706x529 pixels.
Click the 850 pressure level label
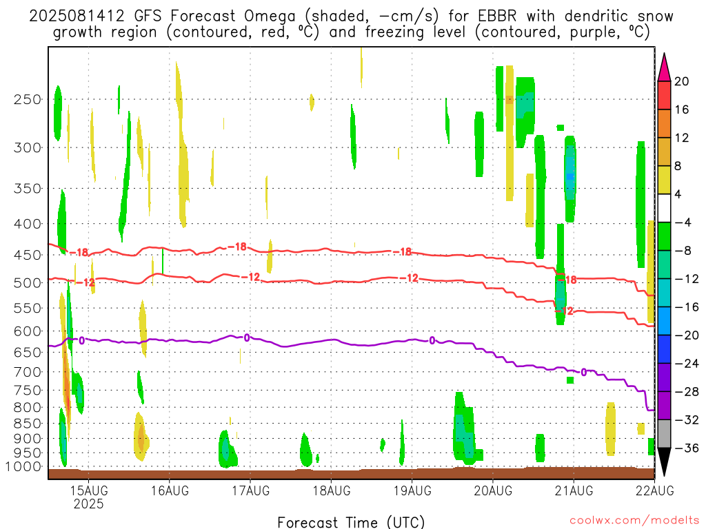coord(28,424)
